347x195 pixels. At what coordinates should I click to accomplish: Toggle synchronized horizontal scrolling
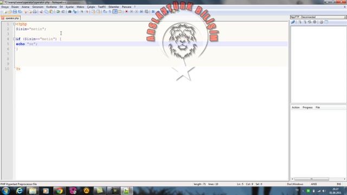[x=98, y=11]
